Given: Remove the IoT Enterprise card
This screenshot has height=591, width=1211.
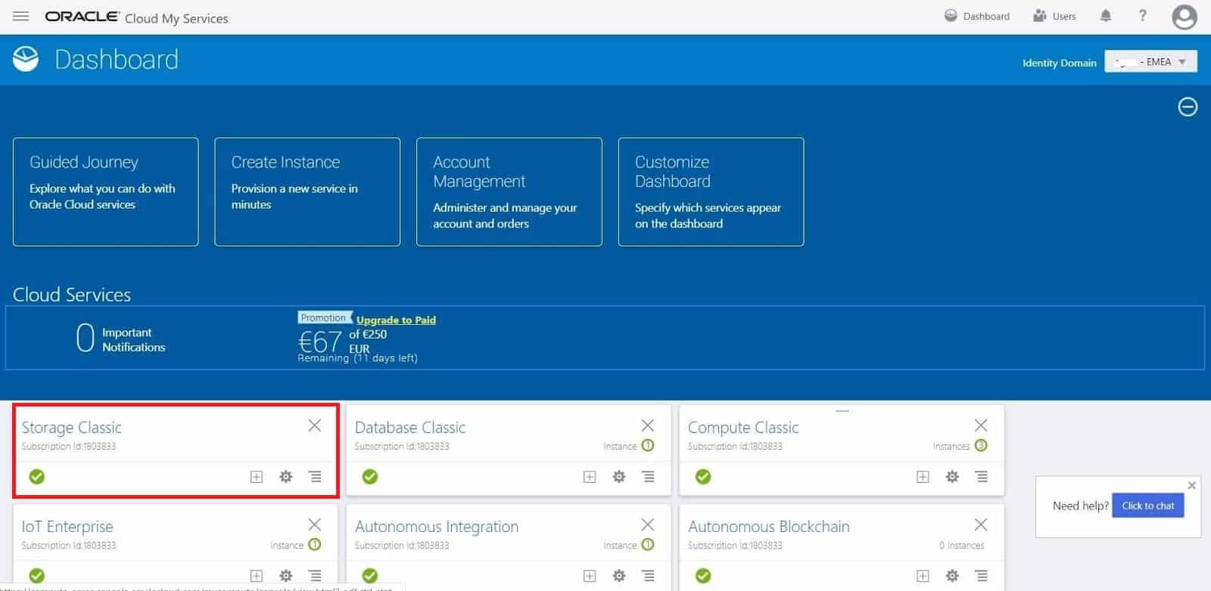Looking at the screenshot, I should click(315, 524).
